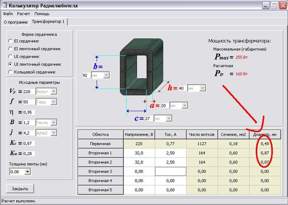288x205 pixels.
Task: Switch to О программе tab
Action: [15, 22]
